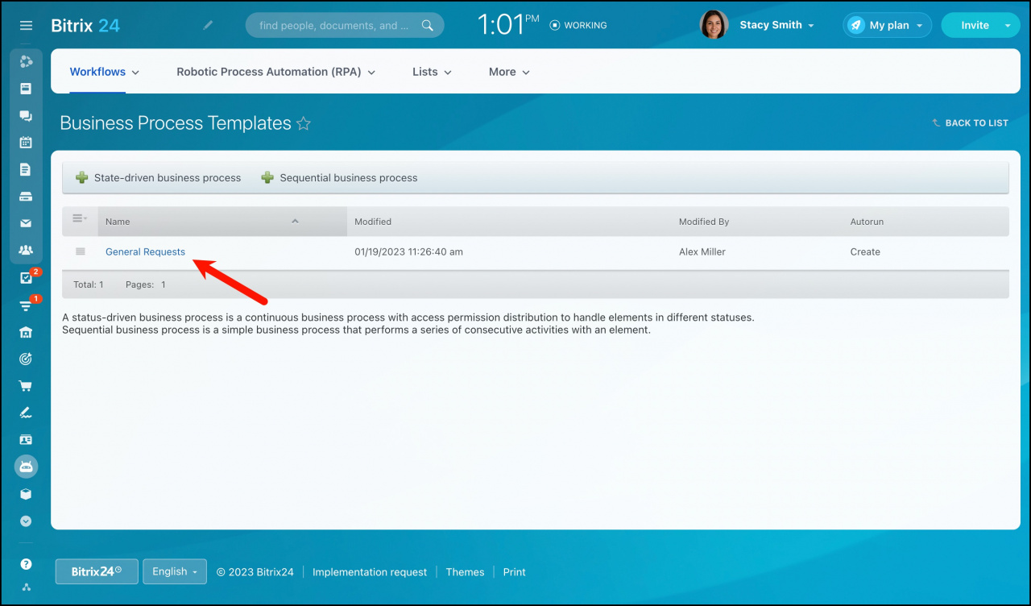1031x606 pixels.
Task: Open the My plan dropdown
Action: tap(888, 25)
